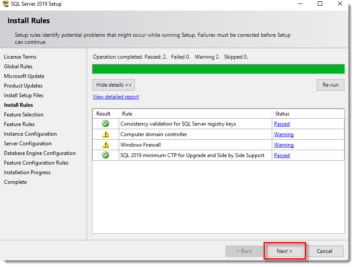Image resolution: width=355 pixels, height=267 pixels.
Task: Select Server Configuration step
Action: (28, 144)
